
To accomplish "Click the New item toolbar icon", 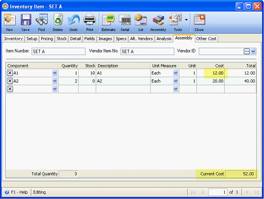I will point(10,20).
